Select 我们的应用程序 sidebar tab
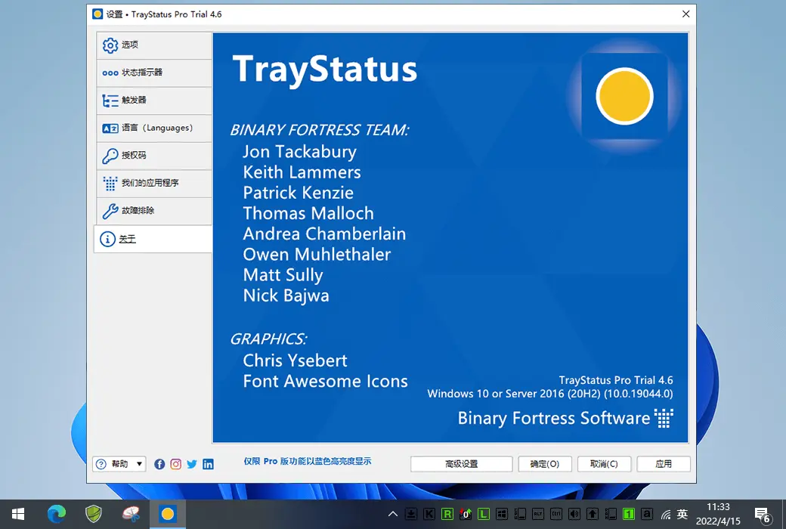Image resolution: width=786 pixels, height=529 pixels. (154, 183)
